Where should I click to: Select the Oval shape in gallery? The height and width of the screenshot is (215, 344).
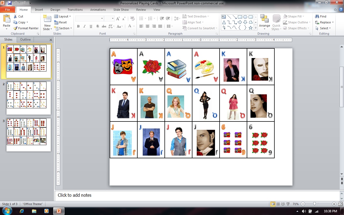[245, 17]
